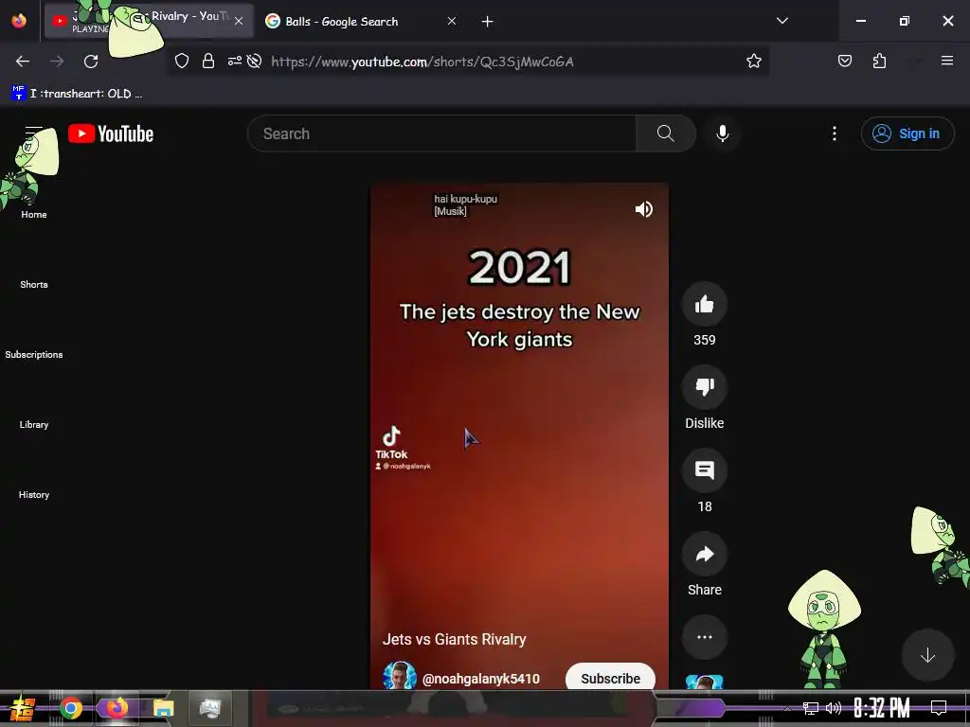The height and width of the screenshot is (727, 970).
Task: Open the short's more actions menu
Action: click(x=704, y=637)
